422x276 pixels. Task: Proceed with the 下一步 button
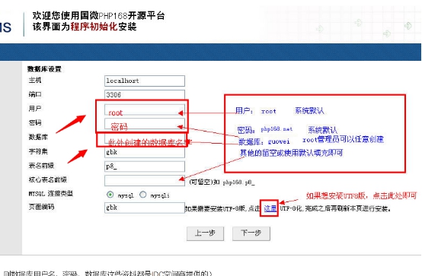[x=251, y=233]
